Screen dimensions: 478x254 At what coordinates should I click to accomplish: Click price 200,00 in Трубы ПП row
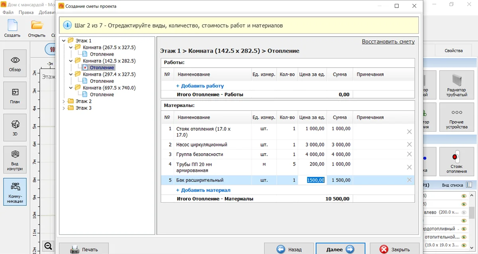317,164
